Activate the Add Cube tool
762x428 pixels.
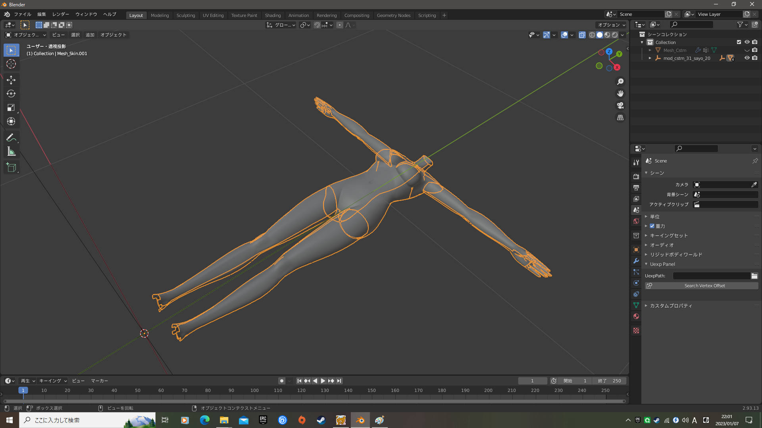click(11, 167)
